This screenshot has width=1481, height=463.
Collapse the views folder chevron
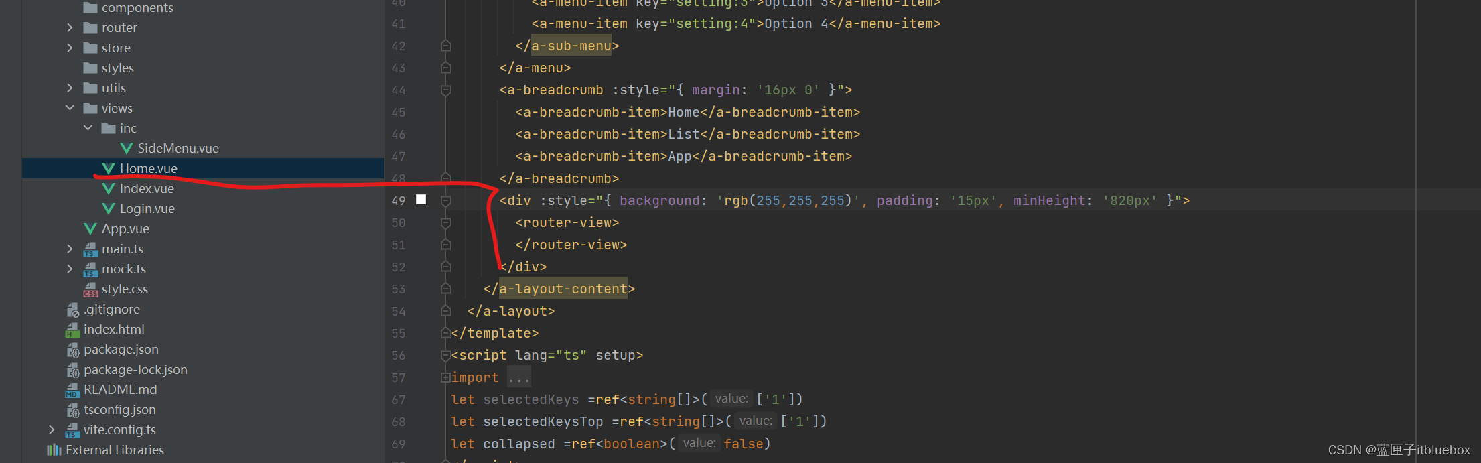tap(70, 108)
